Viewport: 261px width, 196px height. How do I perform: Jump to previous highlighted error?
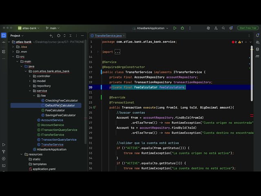246,42
